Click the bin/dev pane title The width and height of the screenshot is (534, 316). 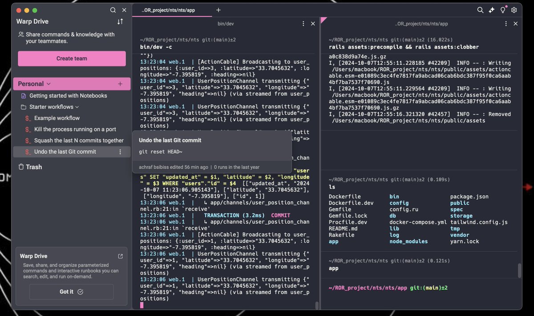(x=226, y=24)
